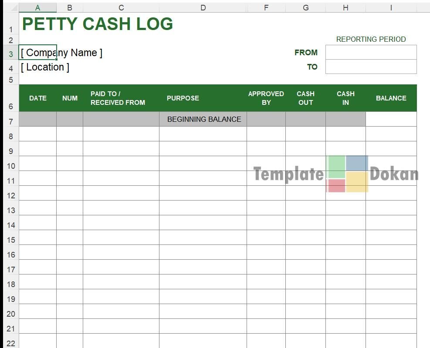Click the BEGINNING BALANCE cell
The width and height of the screenshot is (430, 348).
tap(203, 119)
